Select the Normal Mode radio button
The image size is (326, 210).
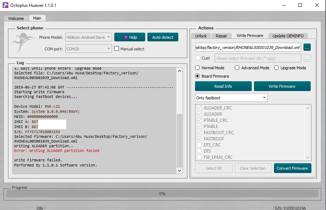[197, 68]
